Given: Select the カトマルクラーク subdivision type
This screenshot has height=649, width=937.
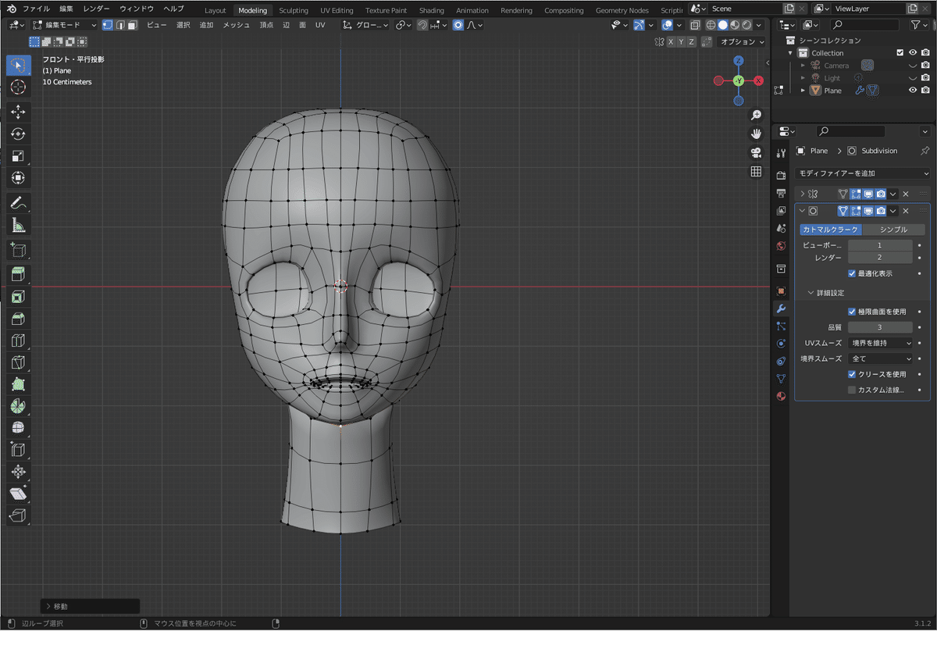Looking at the screenshot, I should [x=831, y=230].
